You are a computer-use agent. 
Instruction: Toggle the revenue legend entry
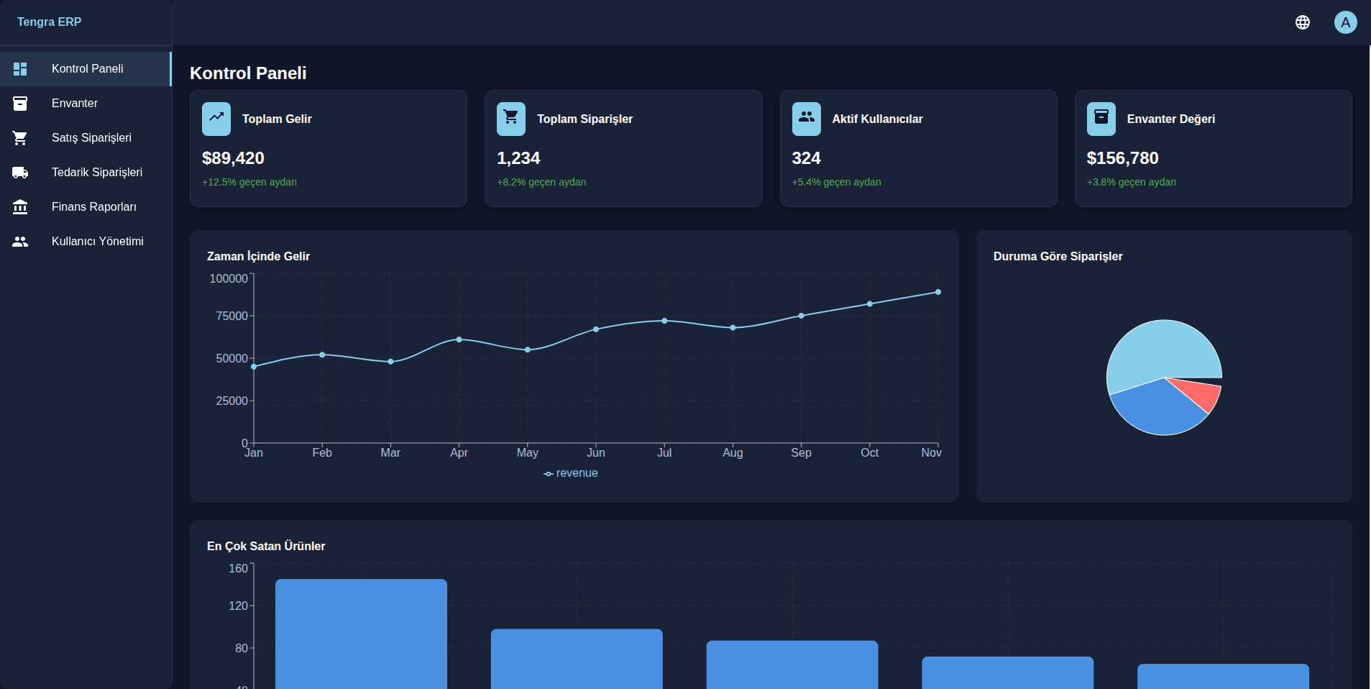pos(571,473)
